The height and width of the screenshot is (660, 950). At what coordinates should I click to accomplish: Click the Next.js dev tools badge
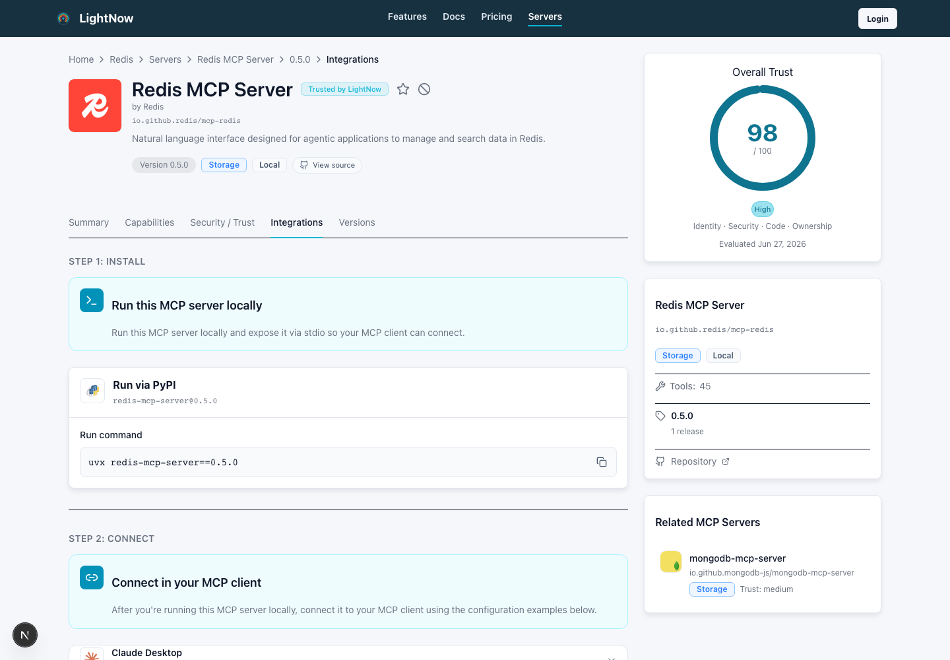[25, 635]
